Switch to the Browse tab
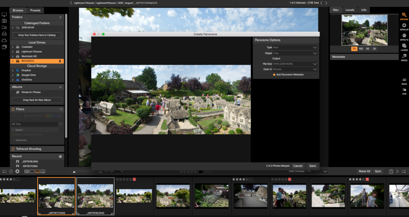The height and width of the screenshot is (217, 409). (18, 10)
